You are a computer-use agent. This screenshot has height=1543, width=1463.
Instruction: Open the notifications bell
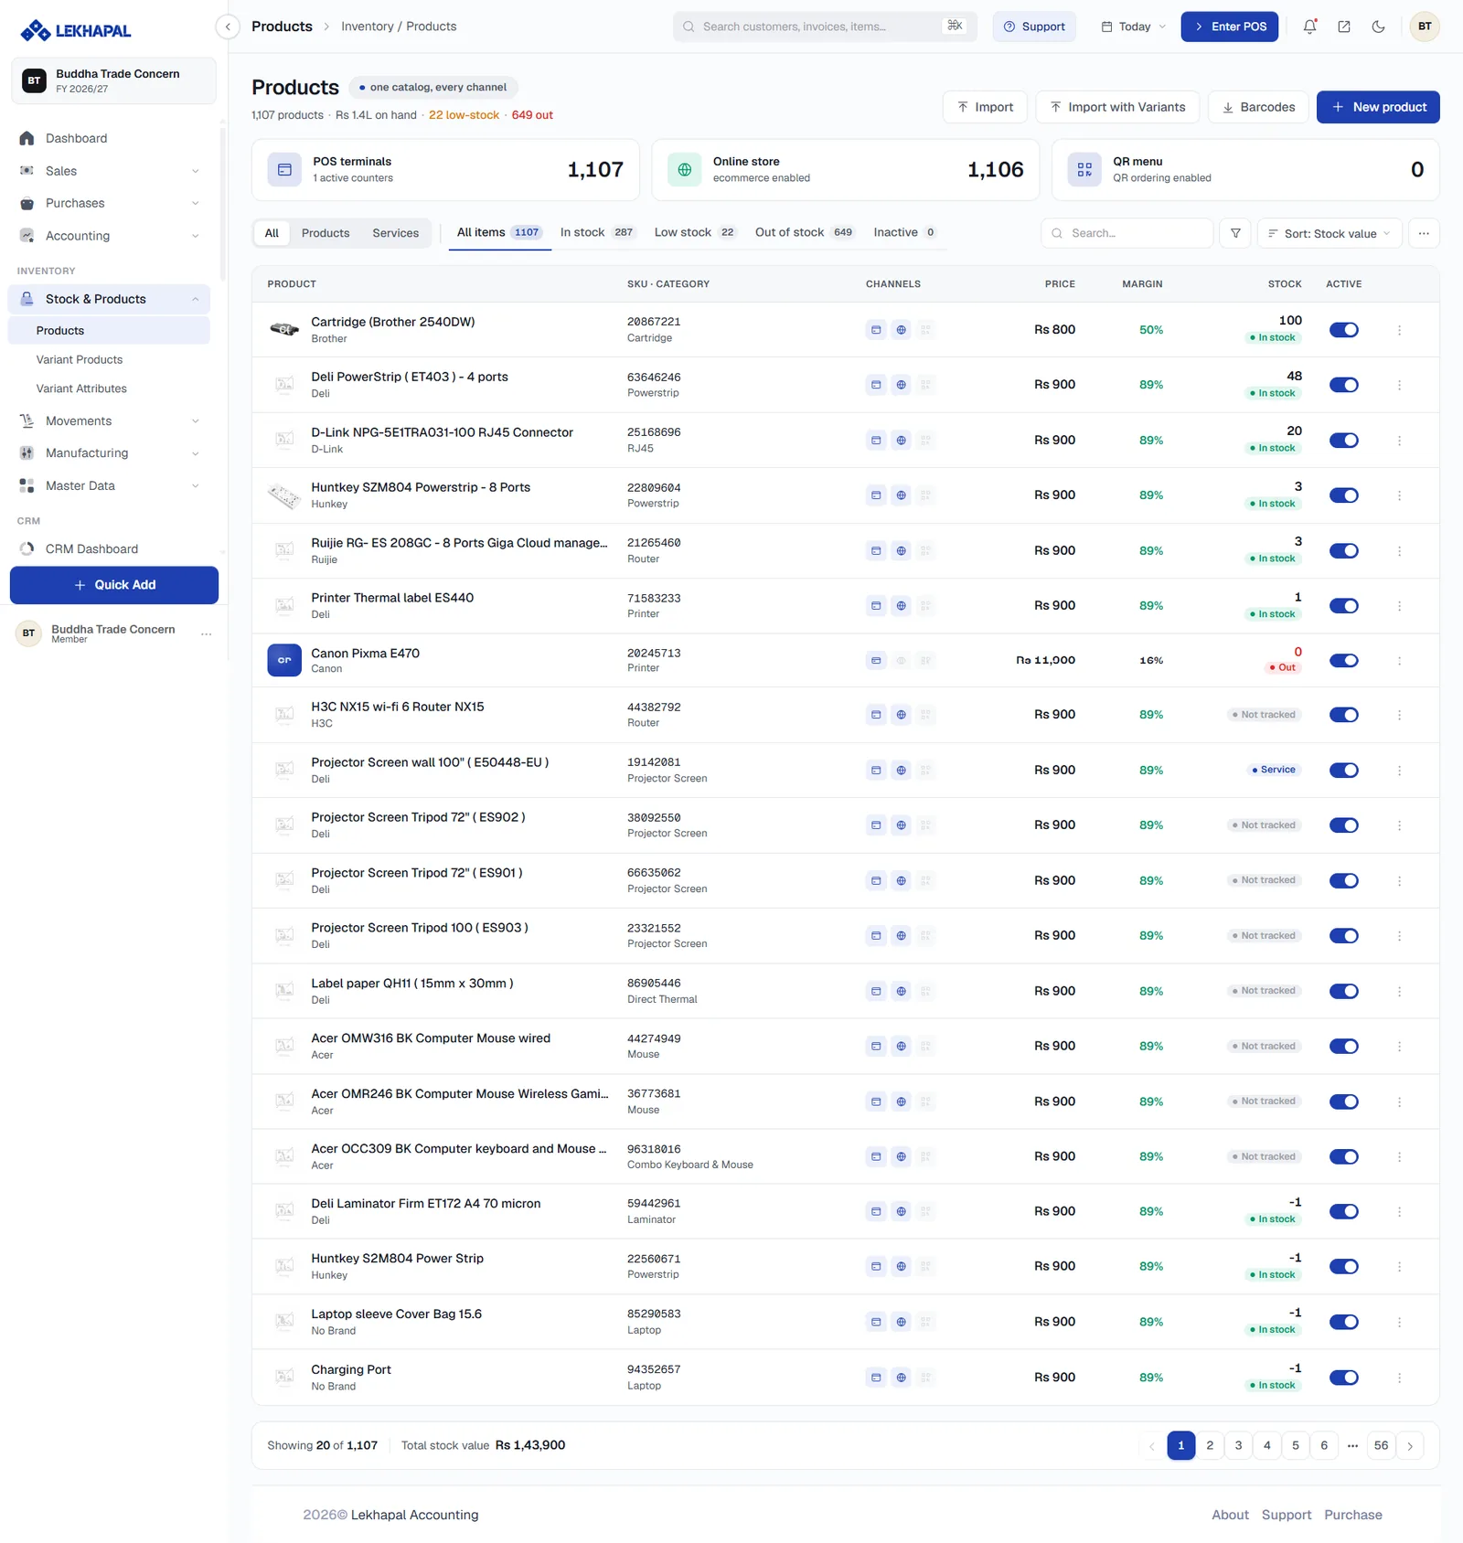(x=1309, y=27)
